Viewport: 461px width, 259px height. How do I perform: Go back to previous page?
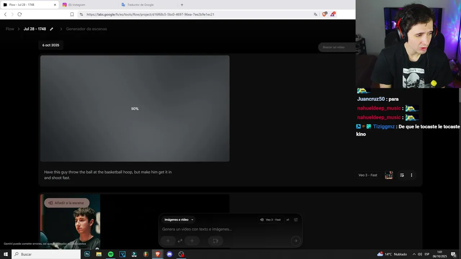[x=5, y=14]
